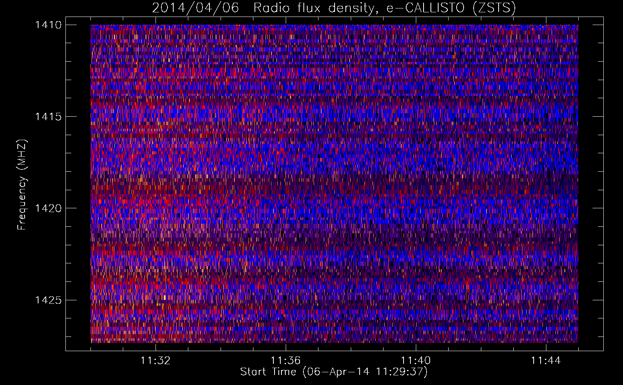This screenshot has height=385, width=623.
Task: Click the 11:40 time axis label
Action: [x=416, y=361]
